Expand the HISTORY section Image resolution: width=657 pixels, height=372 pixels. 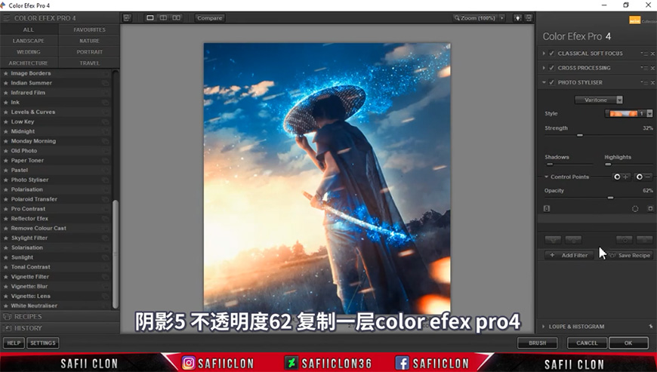(60, 328)
